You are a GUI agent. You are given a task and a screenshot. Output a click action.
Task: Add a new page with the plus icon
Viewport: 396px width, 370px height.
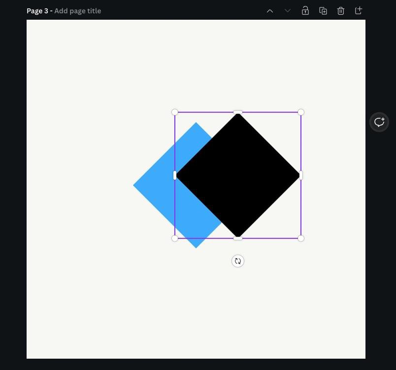coord(359,11)
